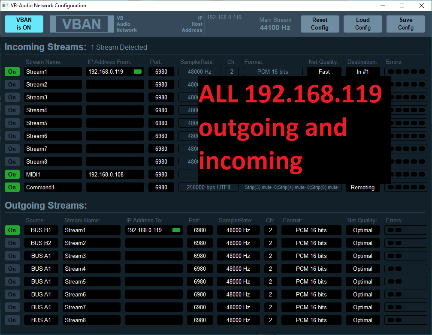Click Reset Config button
432x335 pixels.
pos(320,24)
